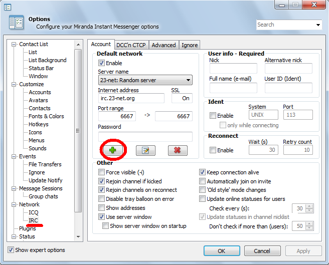
Task: Check Show addresses option
Action: 101,208
